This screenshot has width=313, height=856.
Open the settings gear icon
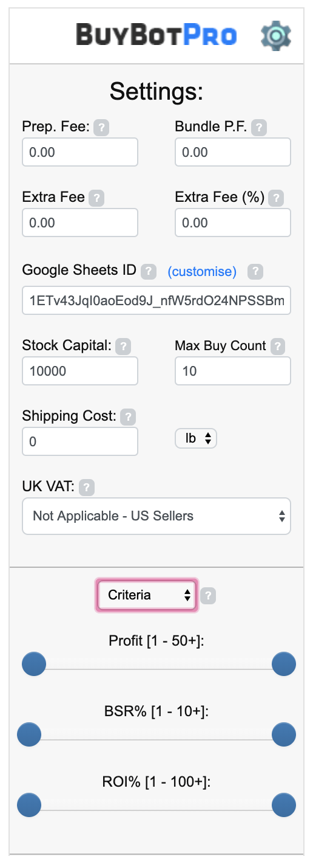pos(276,36)
